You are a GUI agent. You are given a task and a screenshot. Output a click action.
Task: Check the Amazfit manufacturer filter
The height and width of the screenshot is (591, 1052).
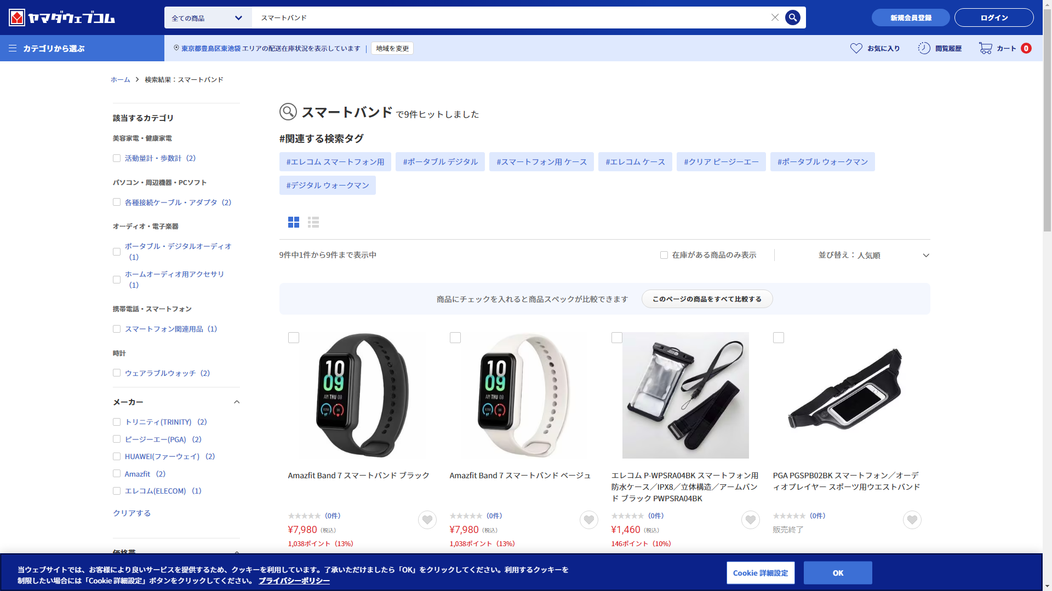click(117, 474)
